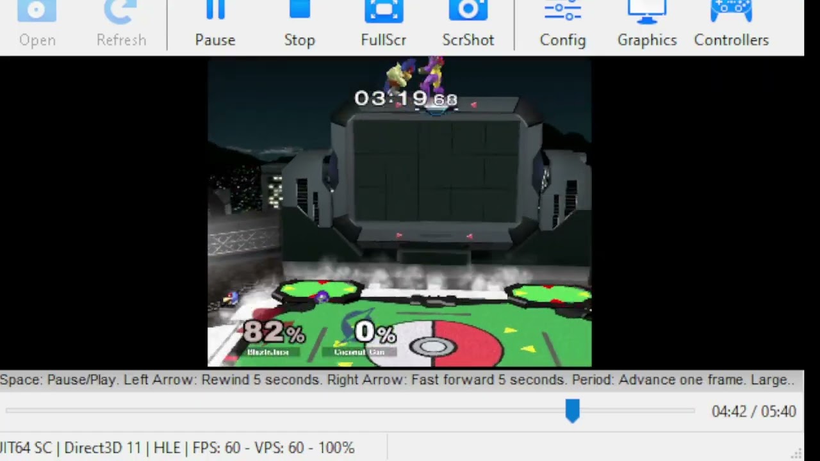Open the Config settings icon
The height and width of the screenshot is (461, 820).
click(x=562, y=24)
